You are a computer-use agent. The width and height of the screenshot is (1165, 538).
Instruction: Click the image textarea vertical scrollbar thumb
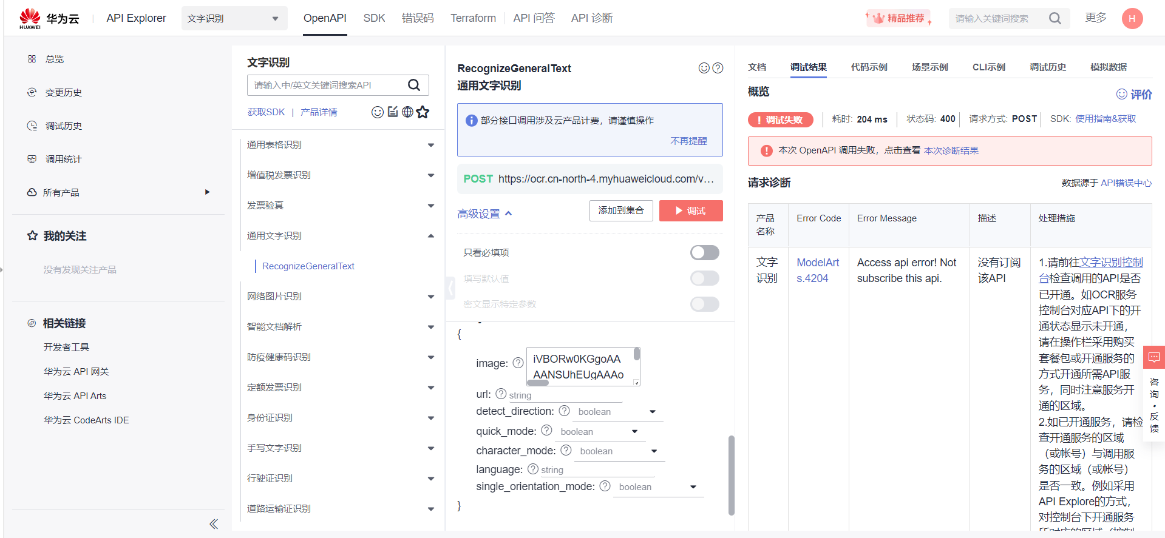coord(636,354)
